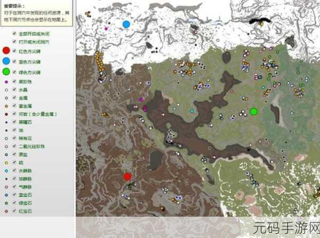
Task: Click the dark blue dot beside 黑曜石
Action: [x=6, y=122]
